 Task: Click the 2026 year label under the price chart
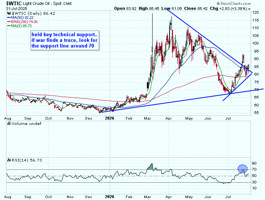(x=109, y=118)
